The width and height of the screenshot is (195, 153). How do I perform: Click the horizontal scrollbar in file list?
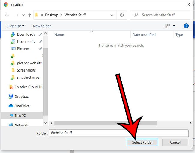106,123
